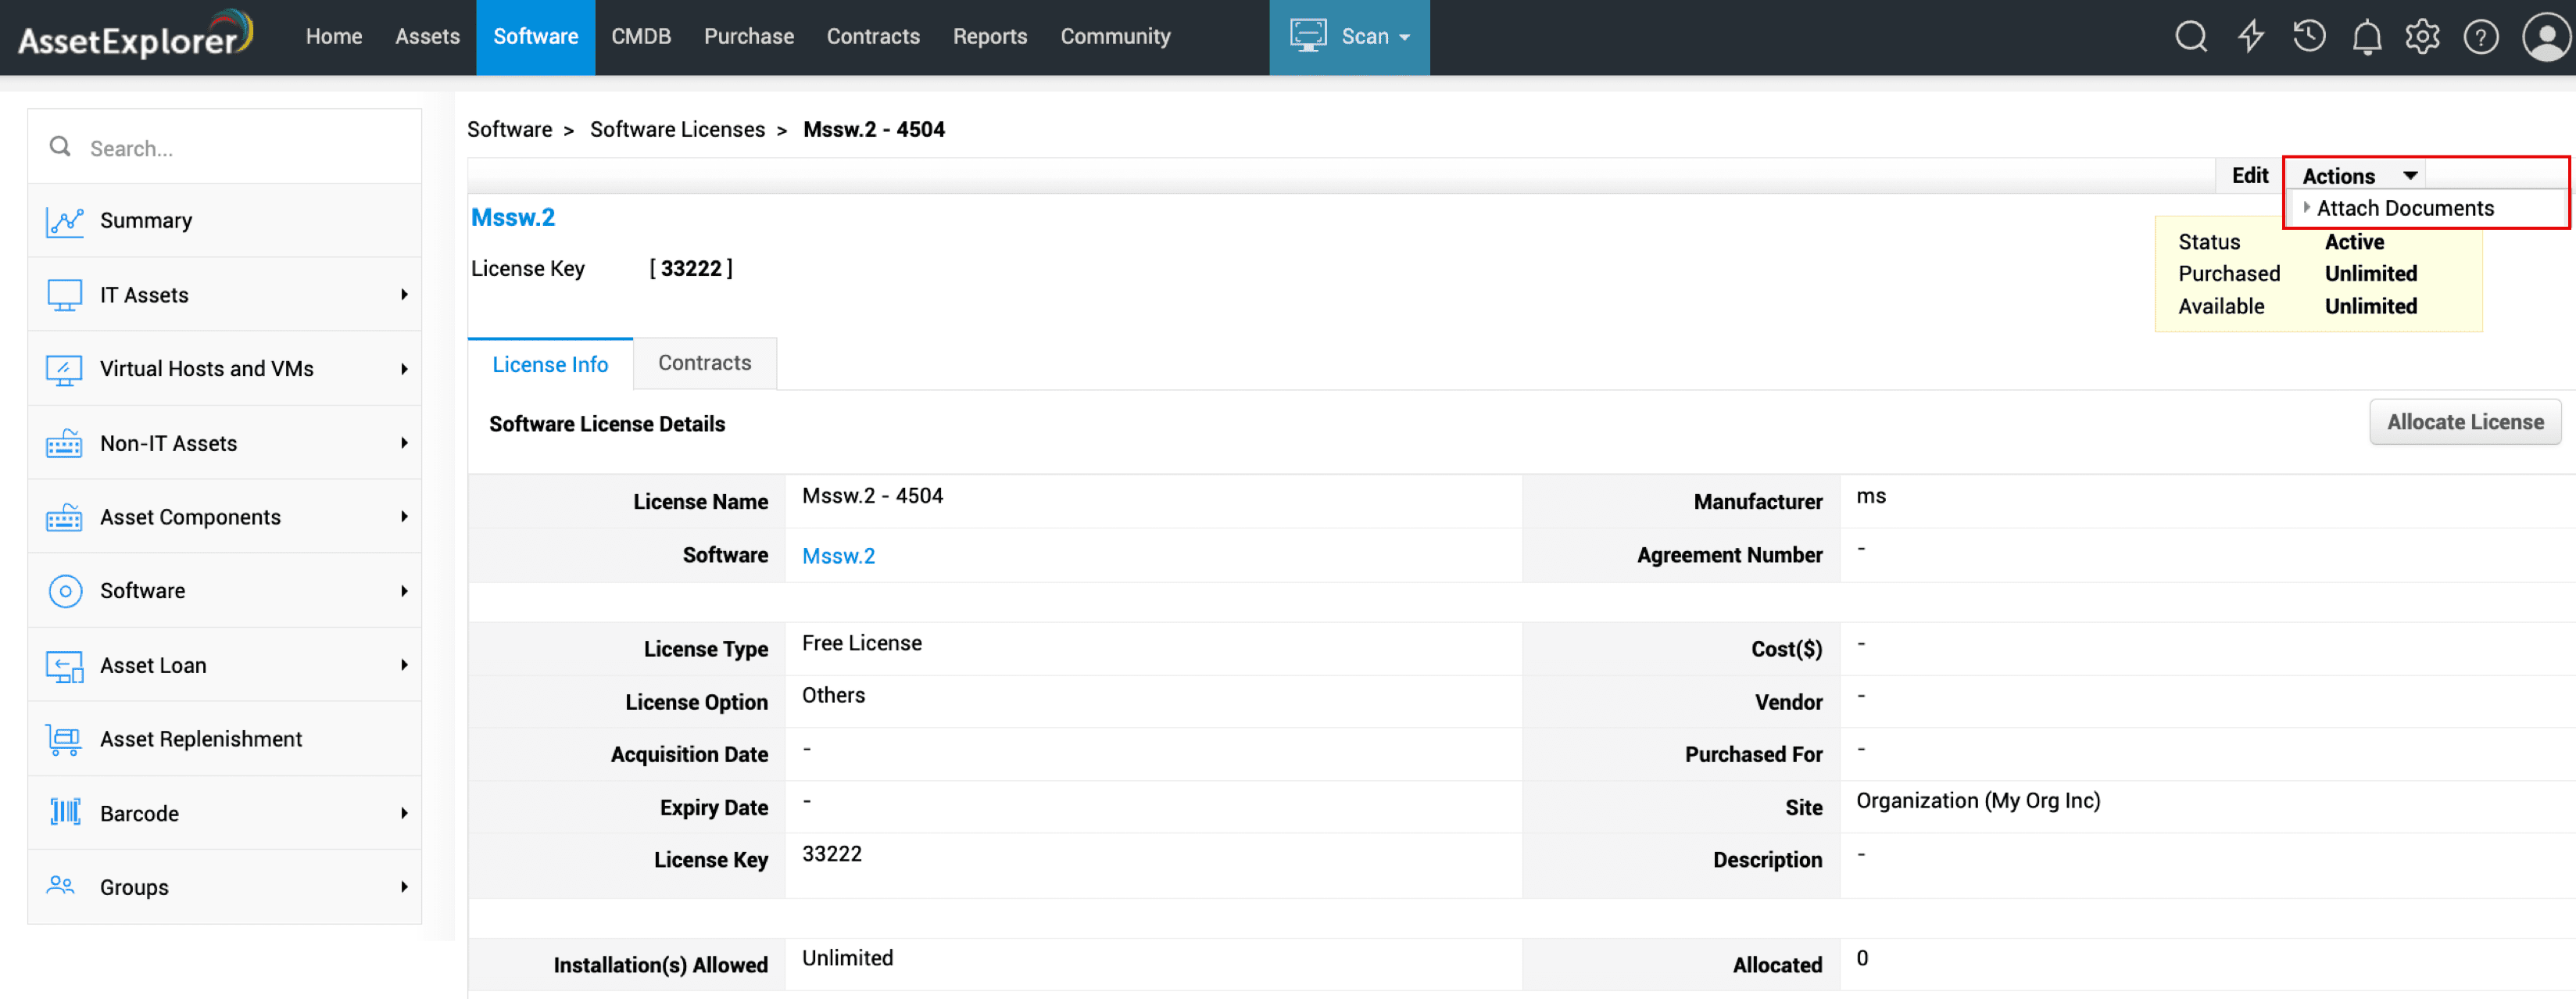Click the Barcode icon in sidebar

pos(65,813)
